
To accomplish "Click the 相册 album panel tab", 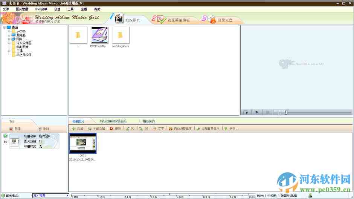I will [x=12, y=121].
